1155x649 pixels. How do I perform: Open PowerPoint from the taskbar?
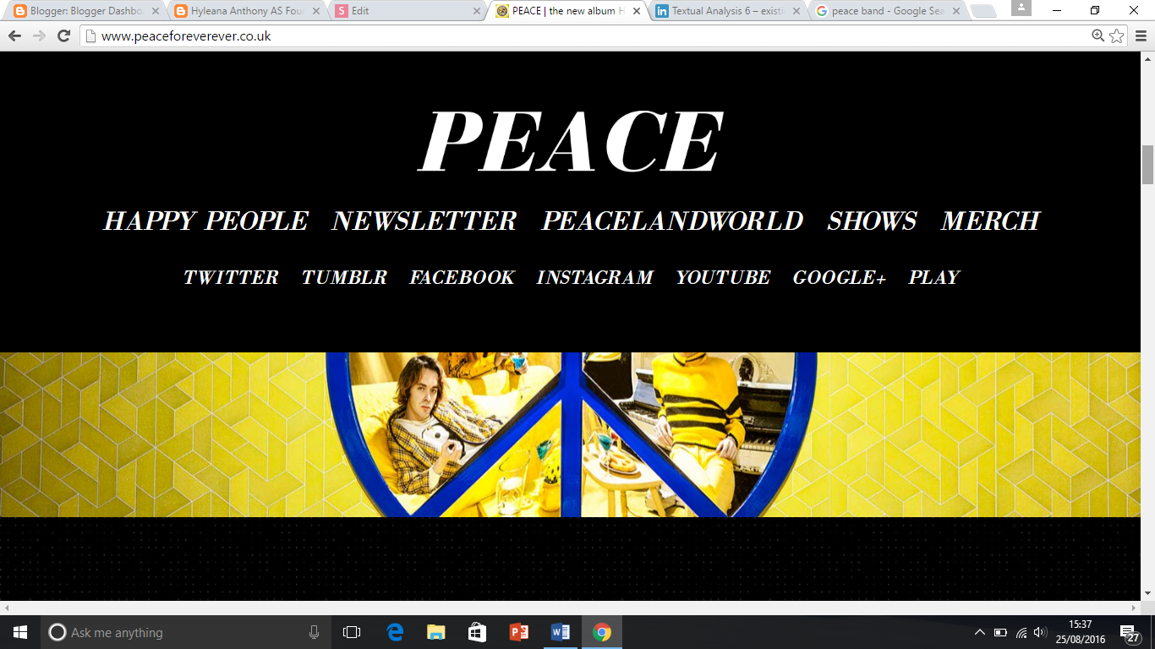(518, 632)
